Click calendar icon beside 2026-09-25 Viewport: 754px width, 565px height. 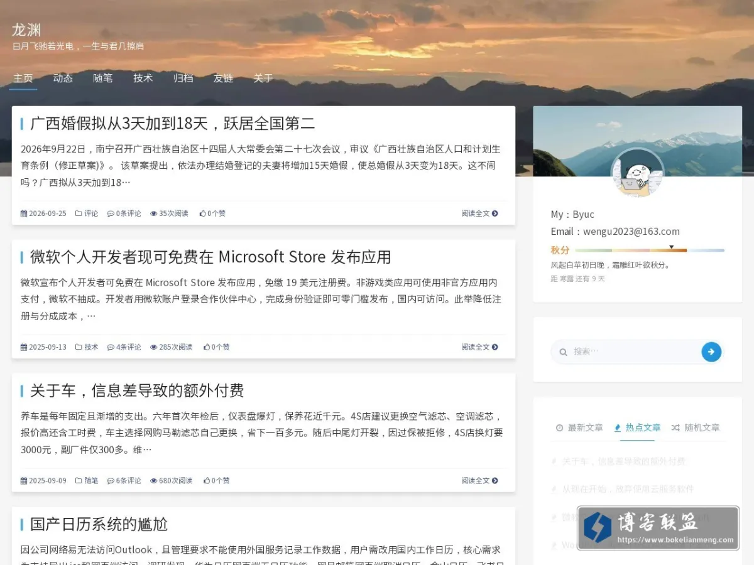[x=24, y=213]
